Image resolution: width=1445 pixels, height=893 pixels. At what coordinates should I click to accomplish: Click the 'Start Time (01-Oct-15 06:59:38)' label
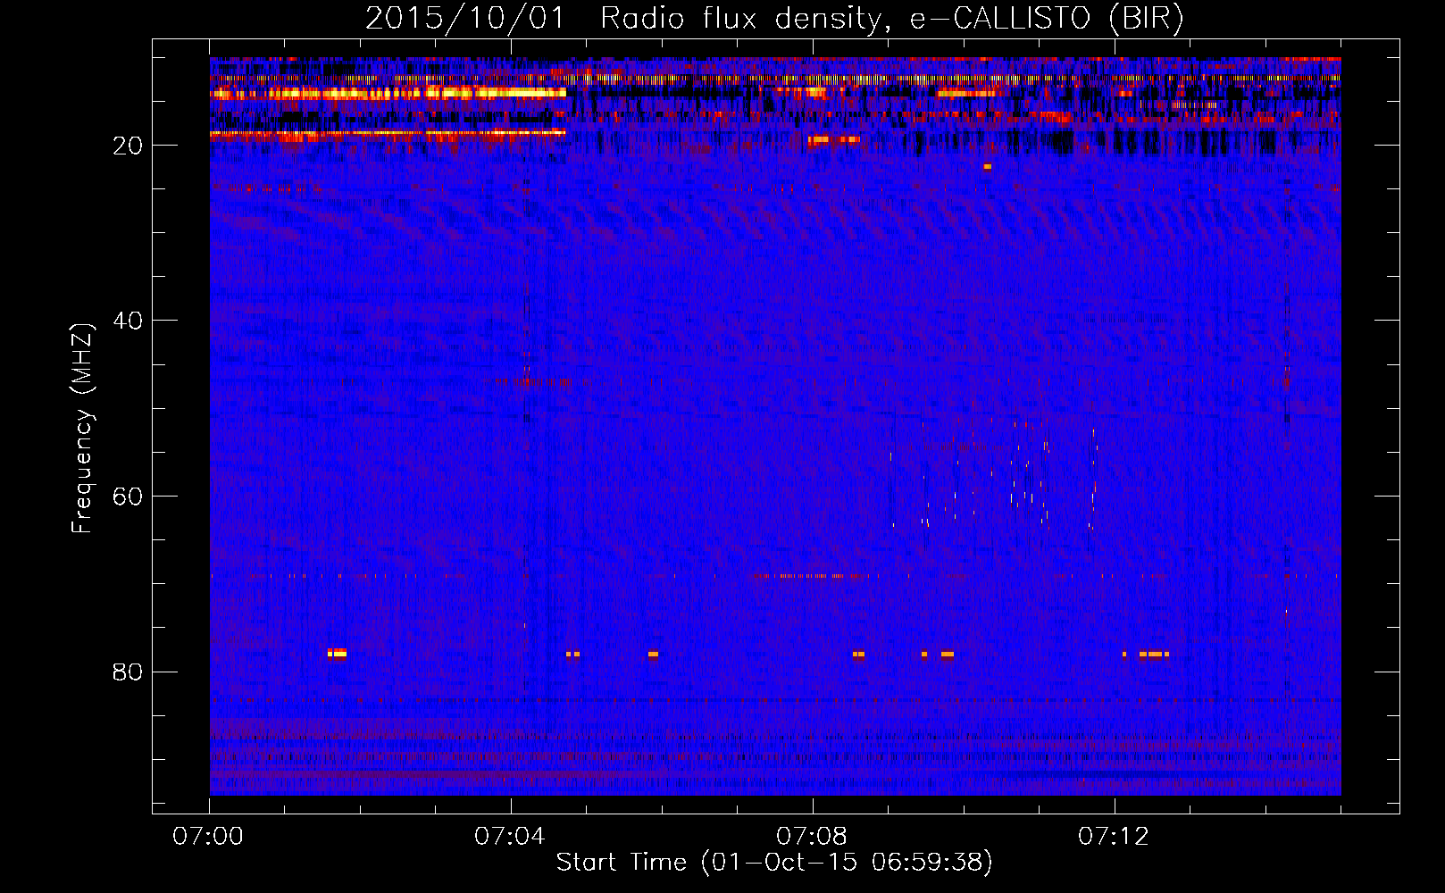click(774, 863)
